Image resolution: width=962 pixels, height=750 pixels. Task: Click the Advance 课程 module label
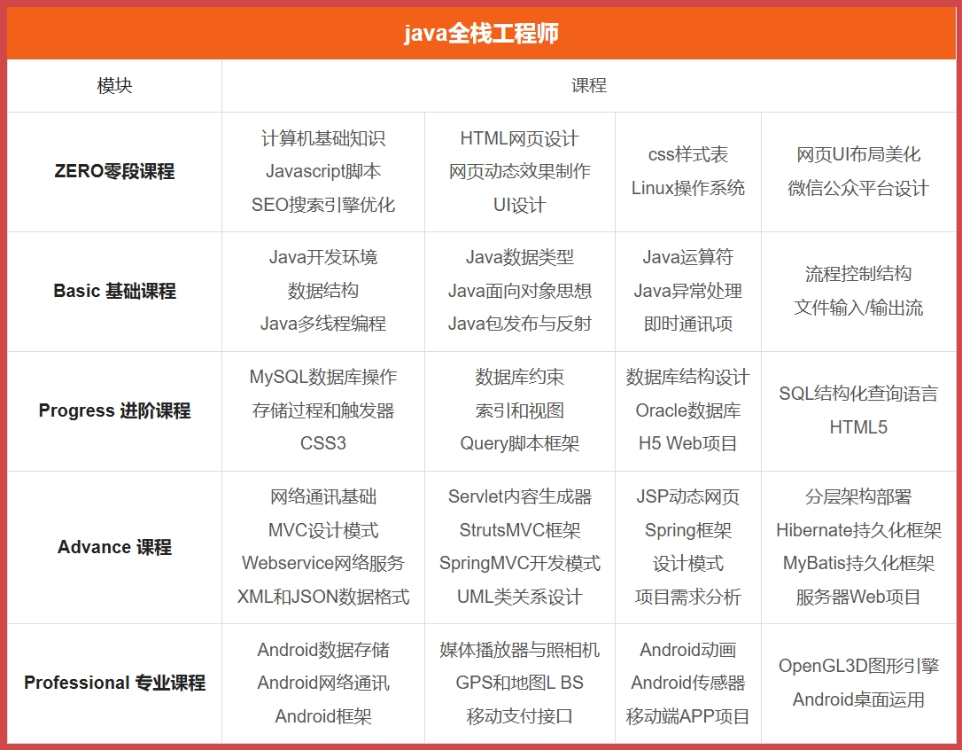pyautogui.click(x=113, y=547)
